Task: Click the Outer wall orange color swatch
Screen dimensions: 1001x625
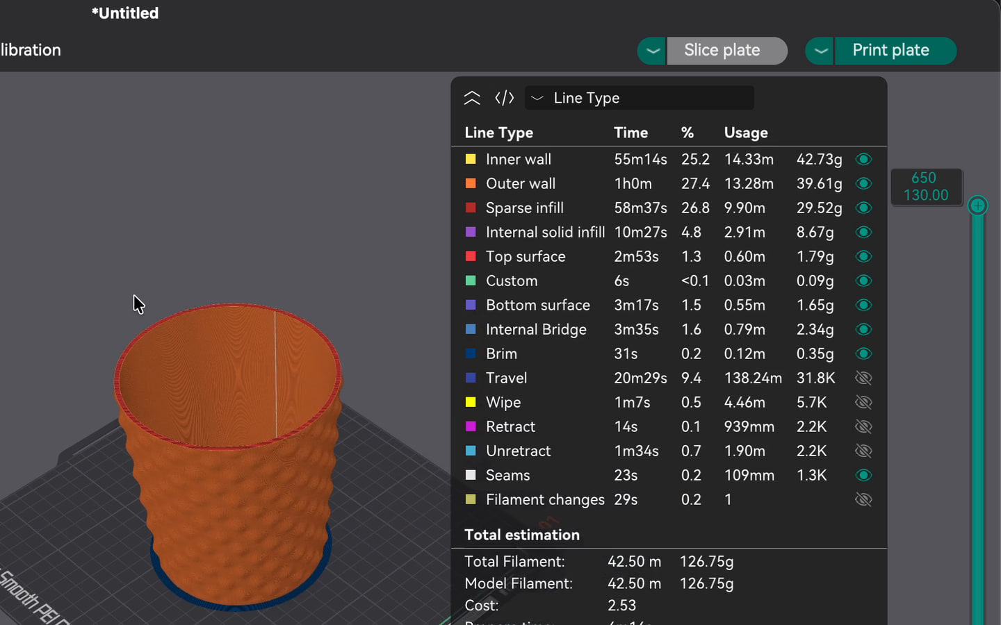Action: click(x=471, y=183)
